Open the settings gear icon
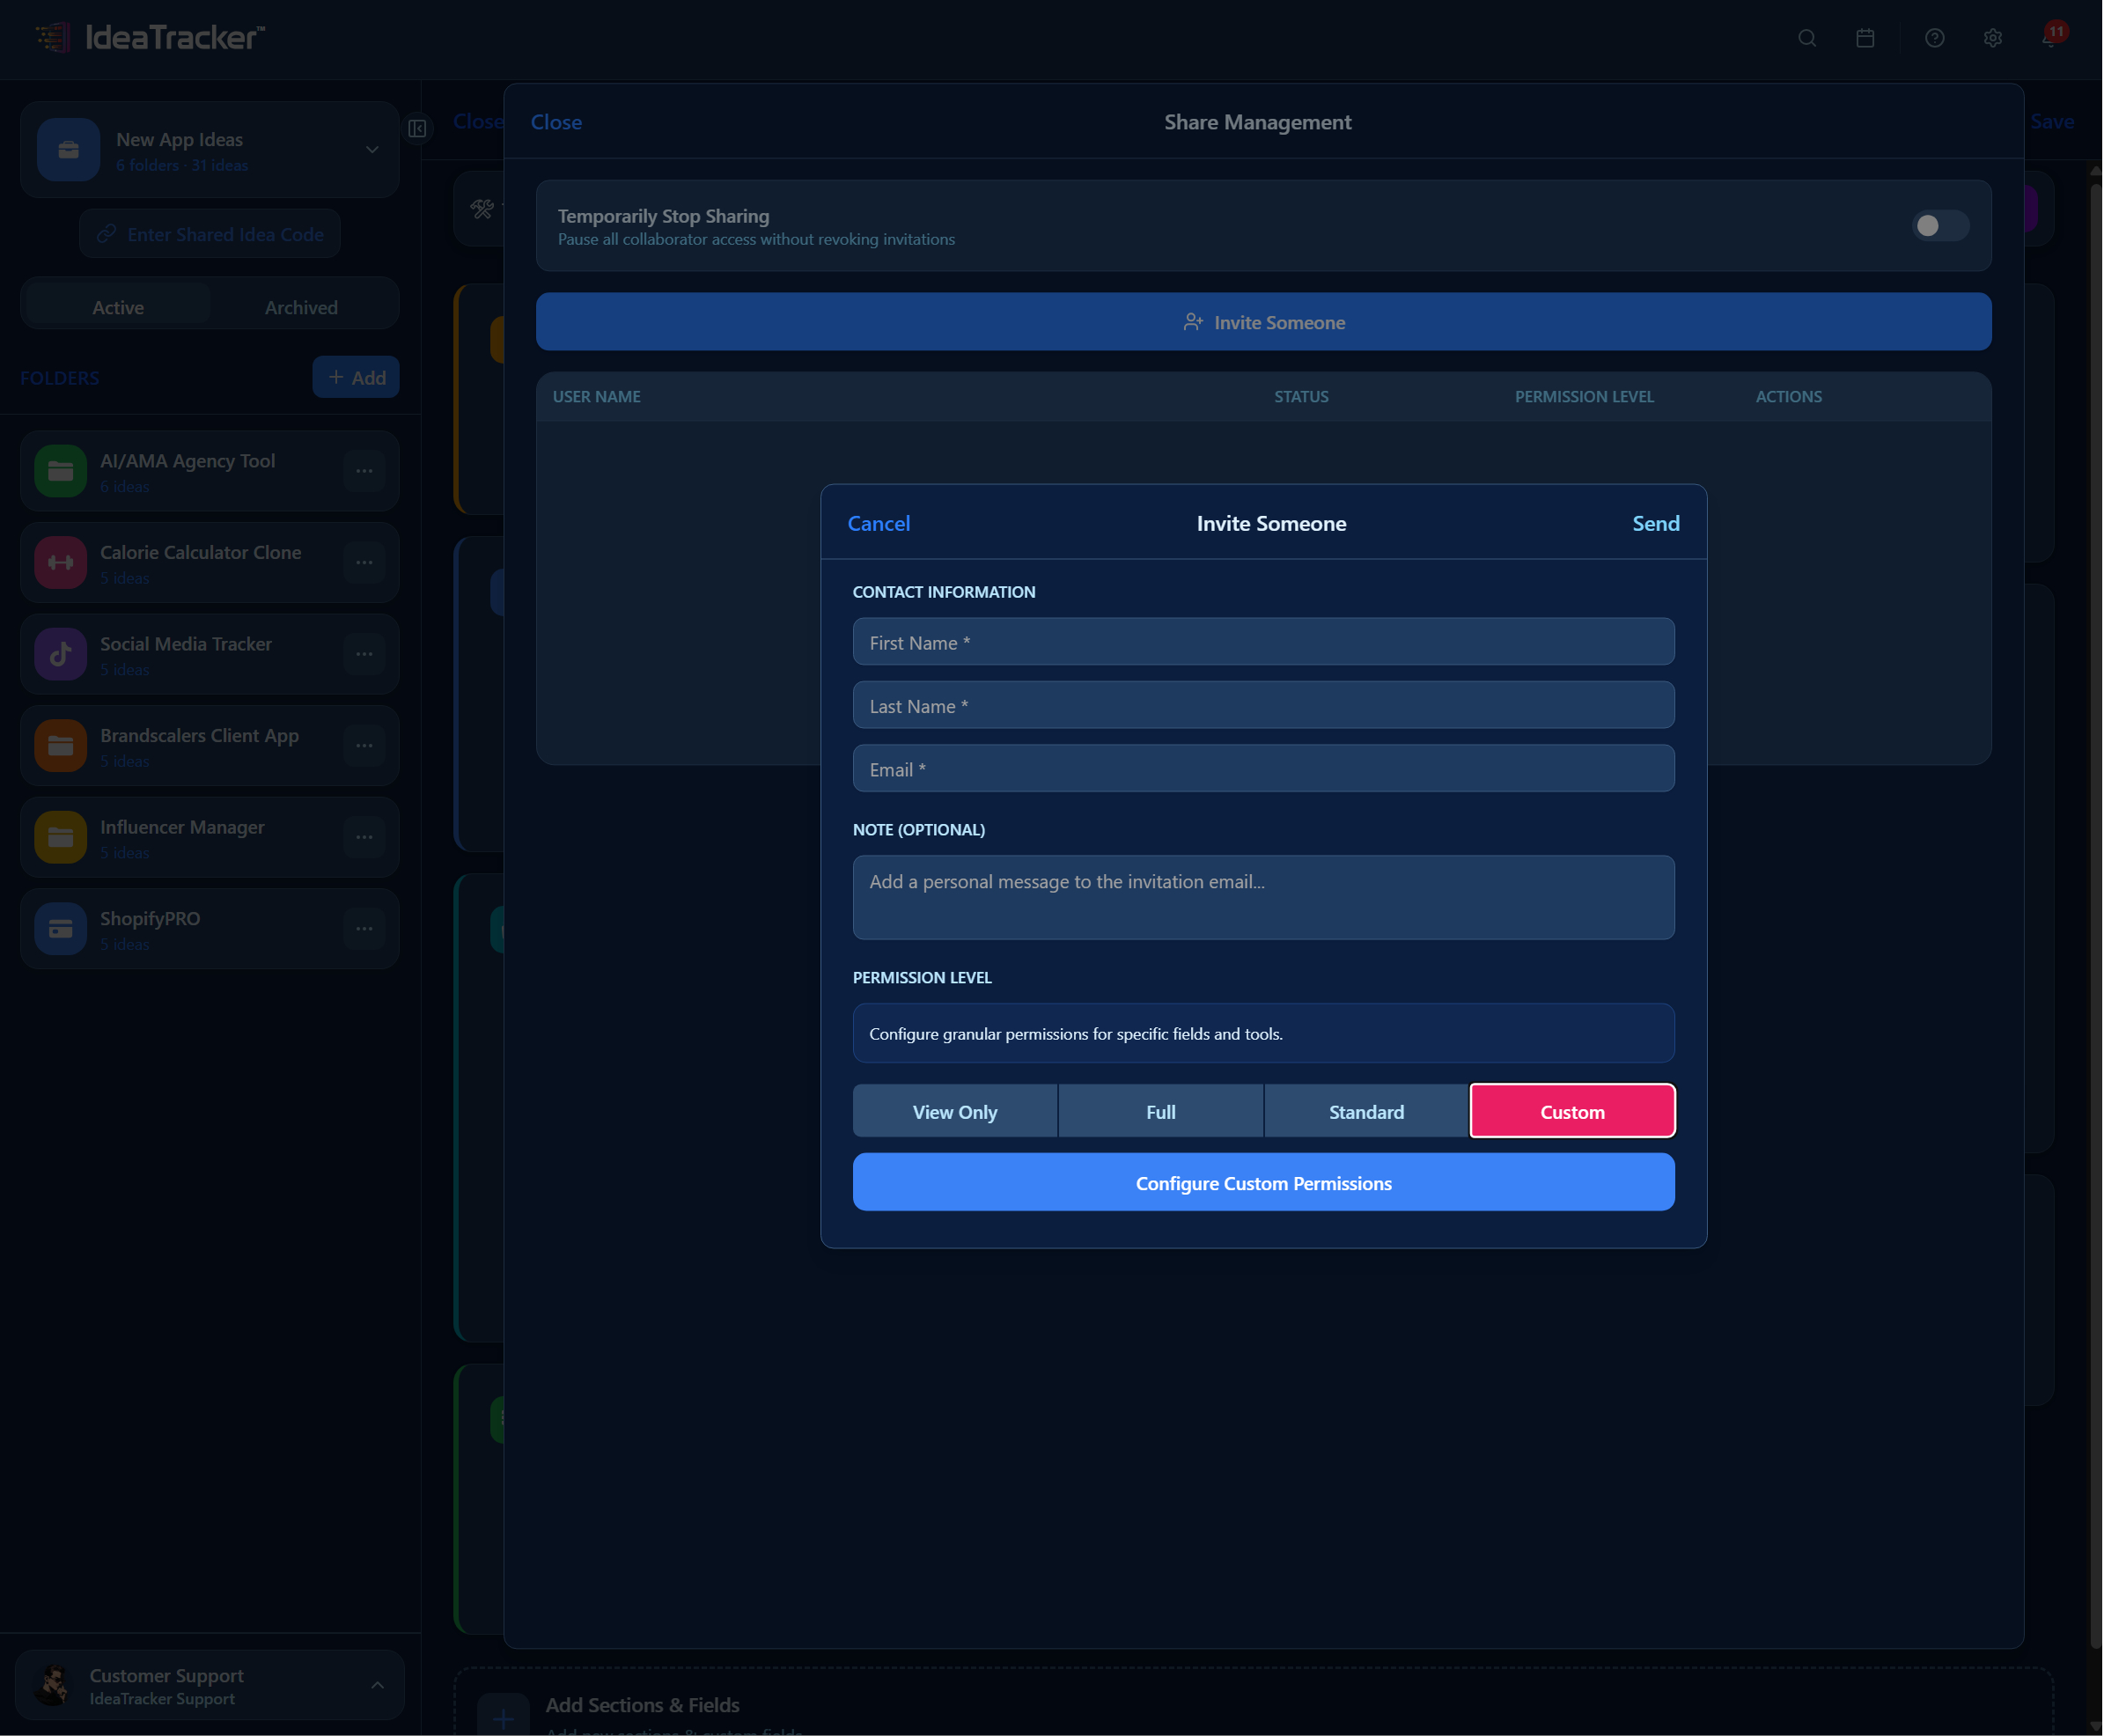 pyautogui.click(x=1992, y=38)
